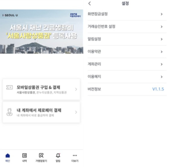Tap the 메인 tab label

tap(8, 161)
